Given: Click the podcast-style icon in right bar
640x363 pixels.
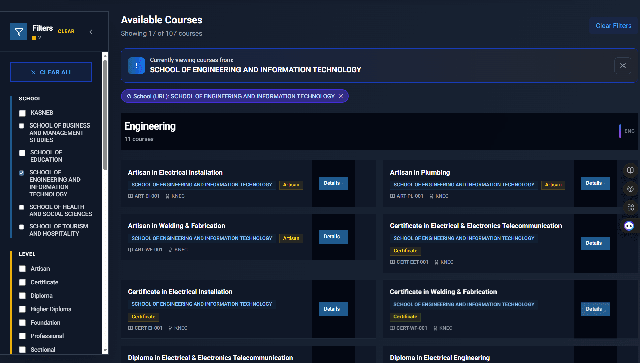Looking at the screenshot, I should (630, 189).
